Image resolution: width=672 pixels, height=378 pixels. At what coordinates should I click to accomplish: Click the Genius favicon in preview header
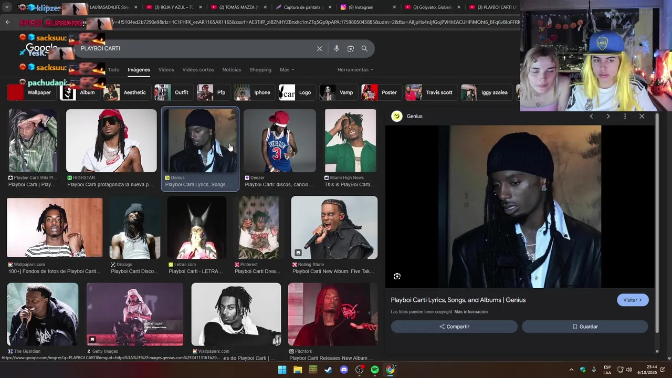point(397,116)
